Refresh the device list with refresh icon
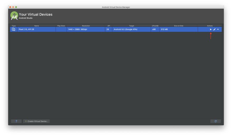 click(x=216, y=121)
